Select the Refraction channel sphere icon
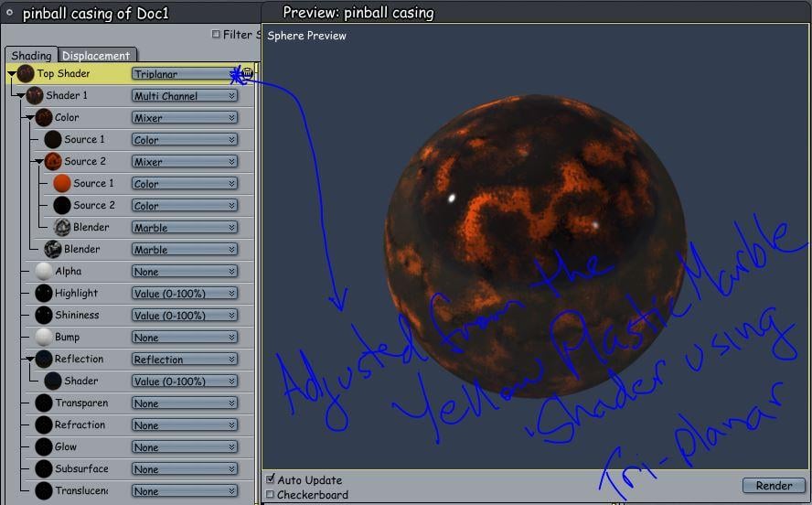The width and height of the screenshot is (812, 505). (44, 424)
